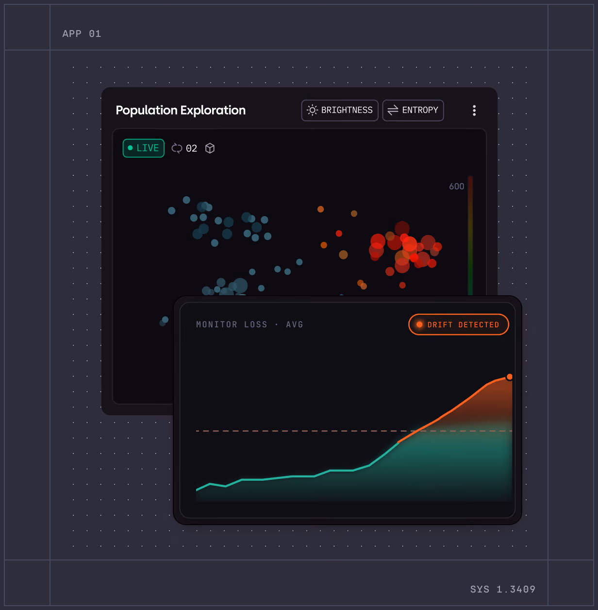The width and height of the screenshot is (598, 610).
Task: Open the three-dot options menu
Action: pos(474,110)
